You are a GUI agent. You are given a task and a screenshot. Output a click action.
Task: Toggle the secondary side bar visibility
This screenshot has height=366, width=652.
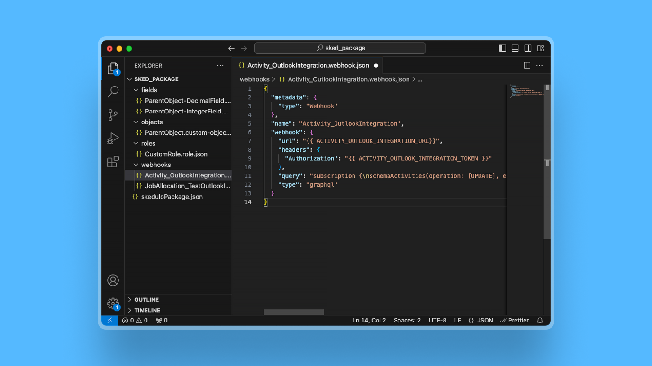528,48
